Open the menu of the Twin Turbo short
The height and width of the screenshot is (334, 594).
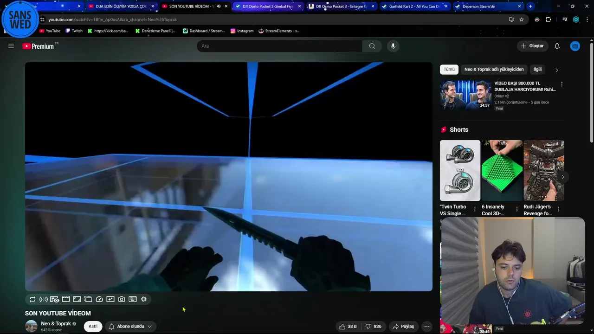(x=475, y=209)
